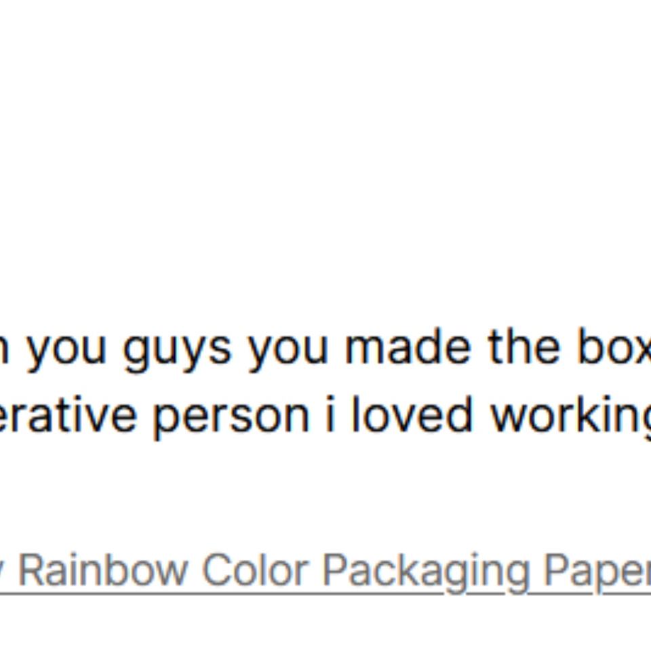Screen dimensions: 651x651
Task: Click the word "the" before "box"
Action: [524, 347]
